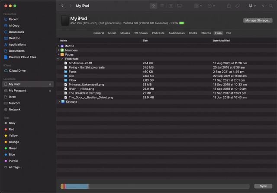Open the group-by options dropdown
This screenshot has width=277, height=193.
tap(198, 6)
